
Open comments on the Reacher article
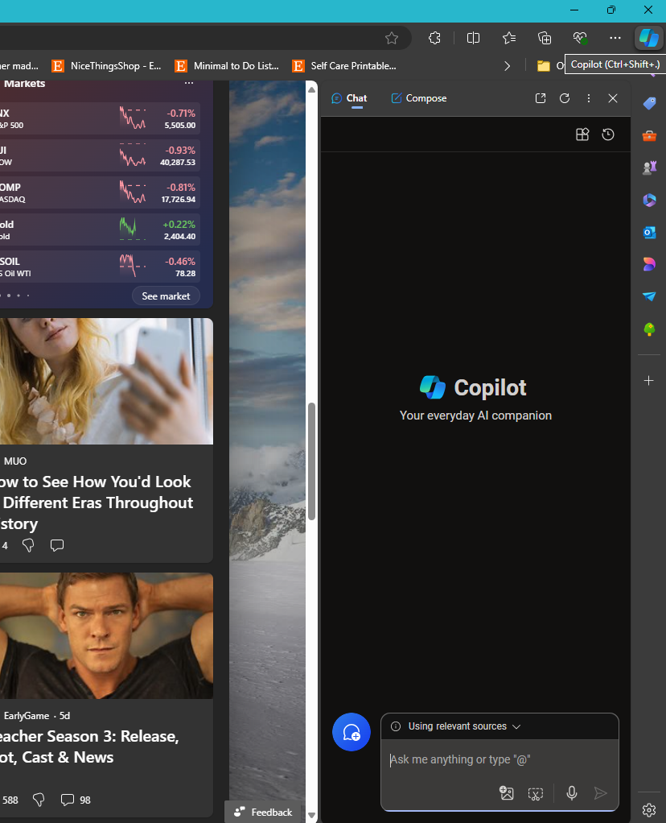coord(75,800)
